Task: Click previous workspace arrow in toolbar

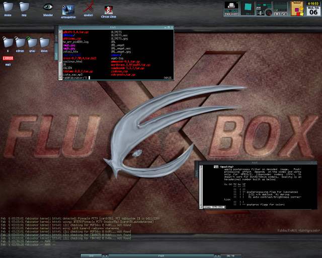Action: coord(104,256)
